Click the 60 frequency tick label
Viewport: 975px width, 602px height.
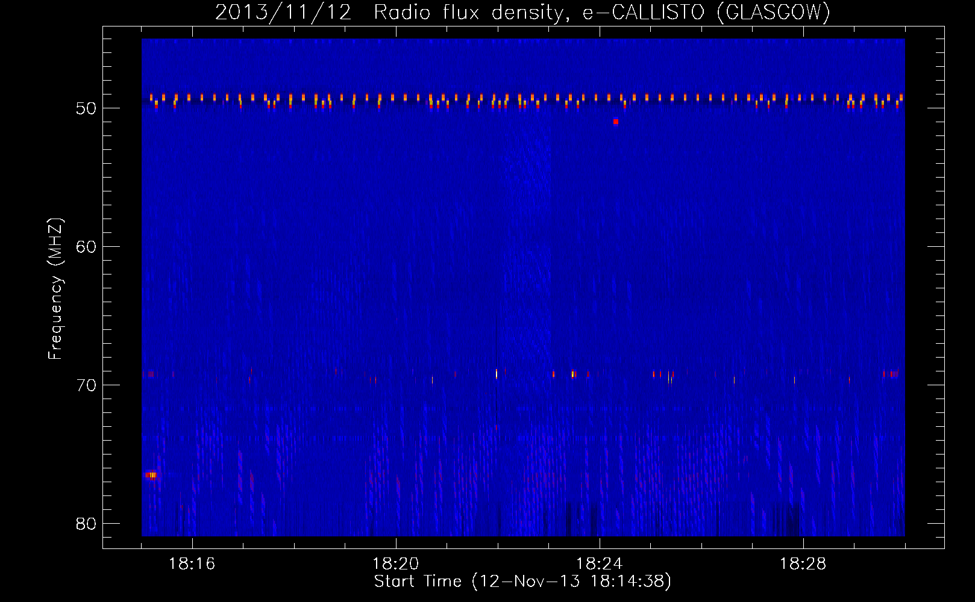[x=86, y=247]
